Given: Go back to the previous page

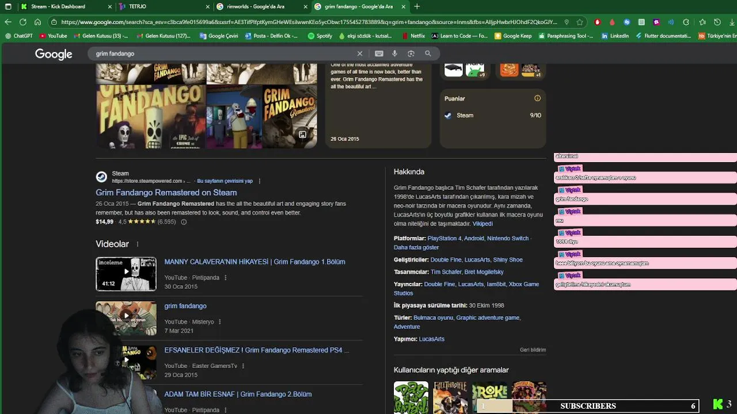Looking at the screenshot, I should point(8,22).
